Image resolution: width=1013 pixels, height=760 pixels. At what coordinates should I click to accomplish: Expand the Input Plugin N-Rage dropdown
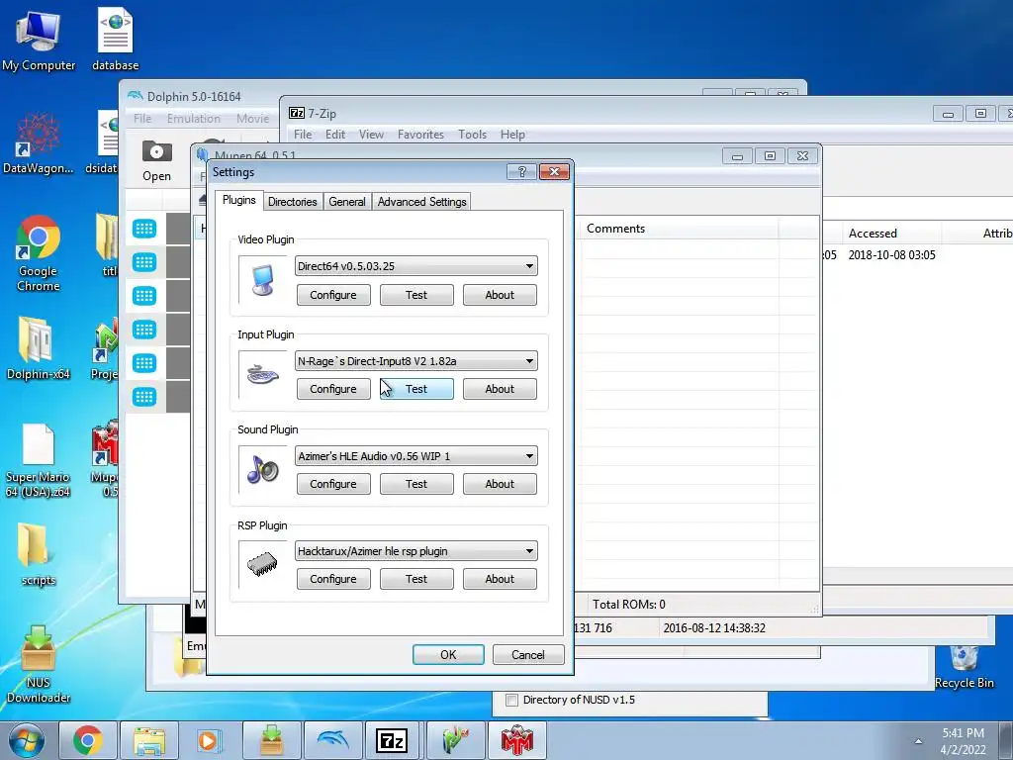(x=416, y=360)
